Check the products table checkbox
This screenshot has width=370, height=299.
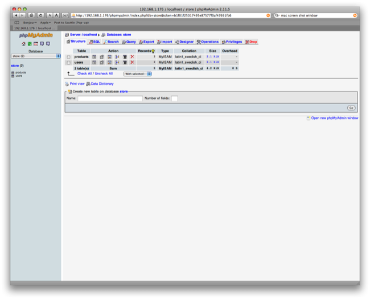pyautogui.click(x=69, y=57)
